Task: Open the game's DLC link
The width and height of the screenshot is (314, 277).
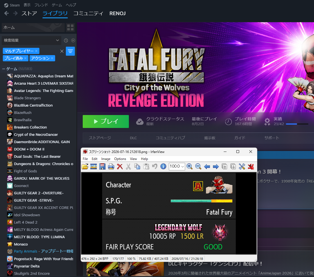Action: click(x=133, y=138)
